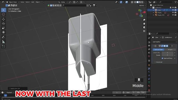Switch perspective/orthographic grid icon

pos(144,31)
